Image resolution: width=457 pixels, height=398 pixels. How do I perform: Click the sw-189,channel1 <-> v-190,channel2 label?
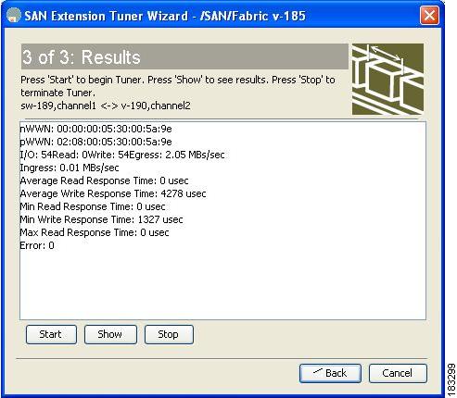(106, 106)
